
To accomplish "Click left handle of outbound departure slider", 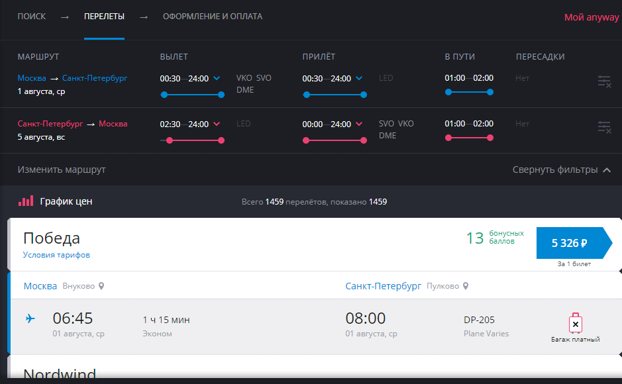I will tap(164, 95).
